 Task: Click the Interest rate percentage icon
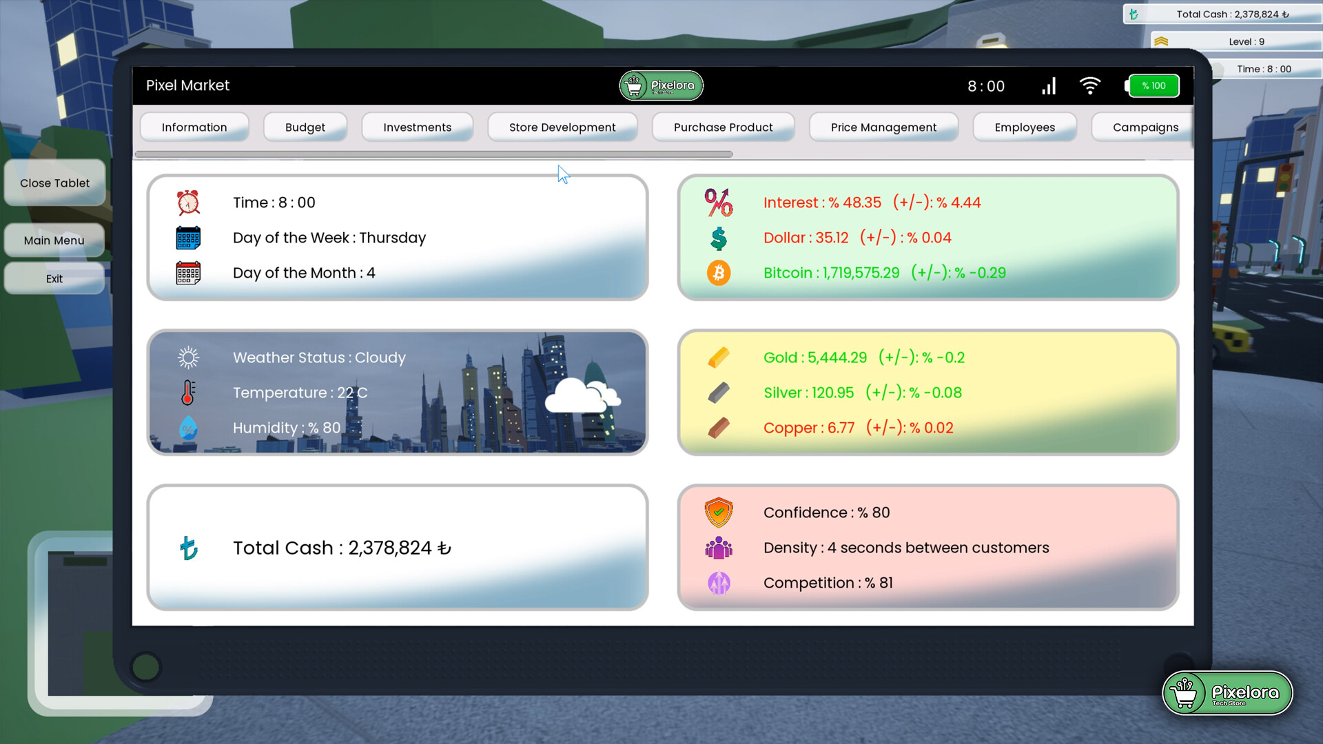click(718, 203)
